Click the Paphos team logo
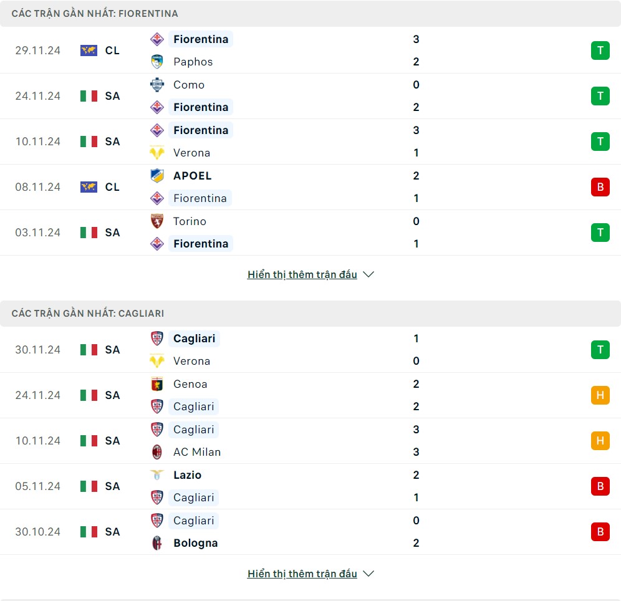Image resolution: width=621 pixels, height=601 pixels. 157,62
